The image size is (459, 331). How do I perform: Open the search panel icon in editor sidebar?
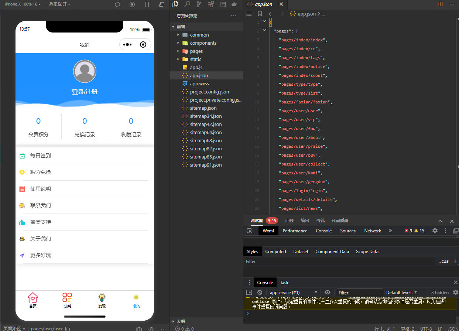pos(187,4)
